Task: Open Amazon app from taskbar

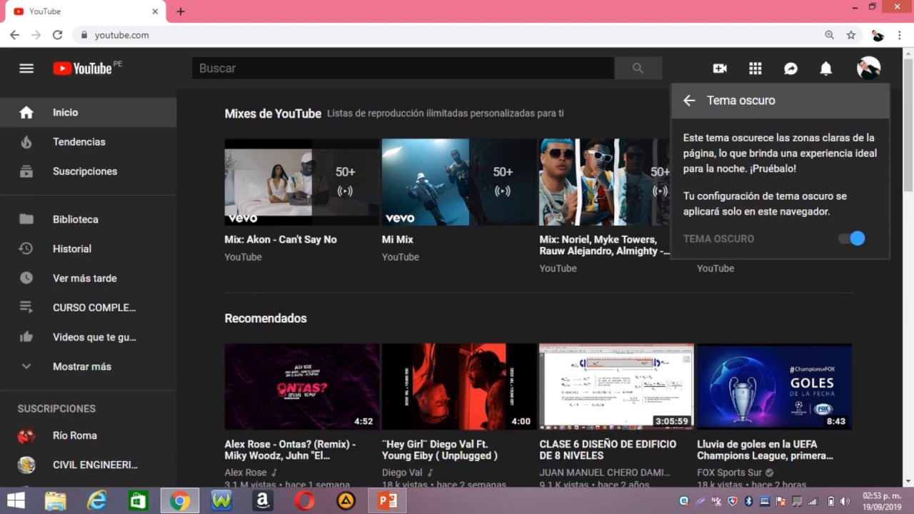Action: click(263, 500)
